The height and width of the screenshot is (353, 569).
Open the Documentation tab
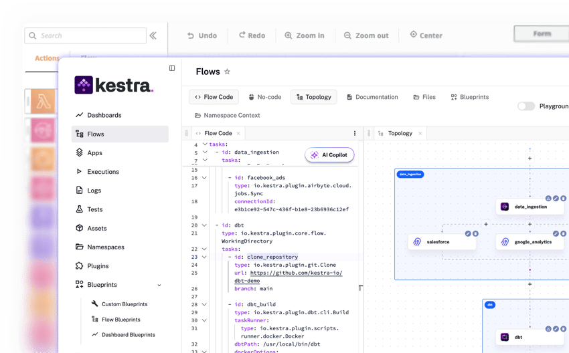coord(372,97)
